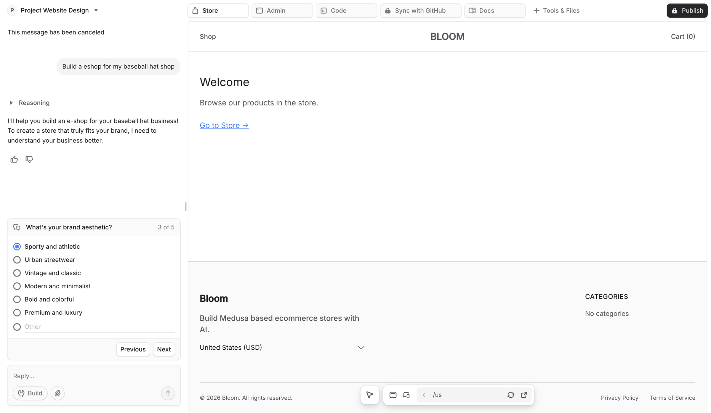Click the Publish button
Screen dimensions: 711x413
click(x=687, y=11)
